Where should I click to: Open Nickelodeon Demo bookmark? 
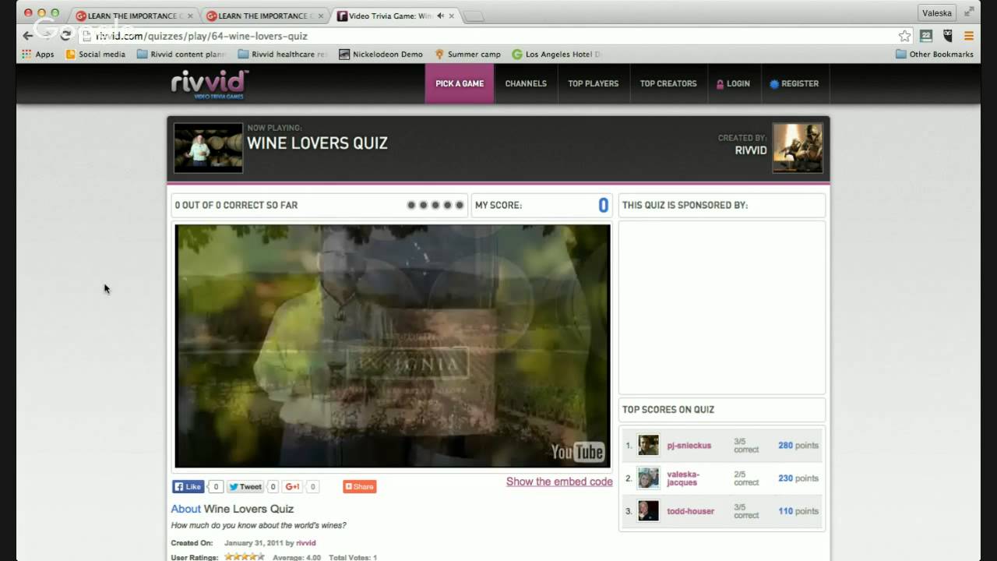coord(381,55)
